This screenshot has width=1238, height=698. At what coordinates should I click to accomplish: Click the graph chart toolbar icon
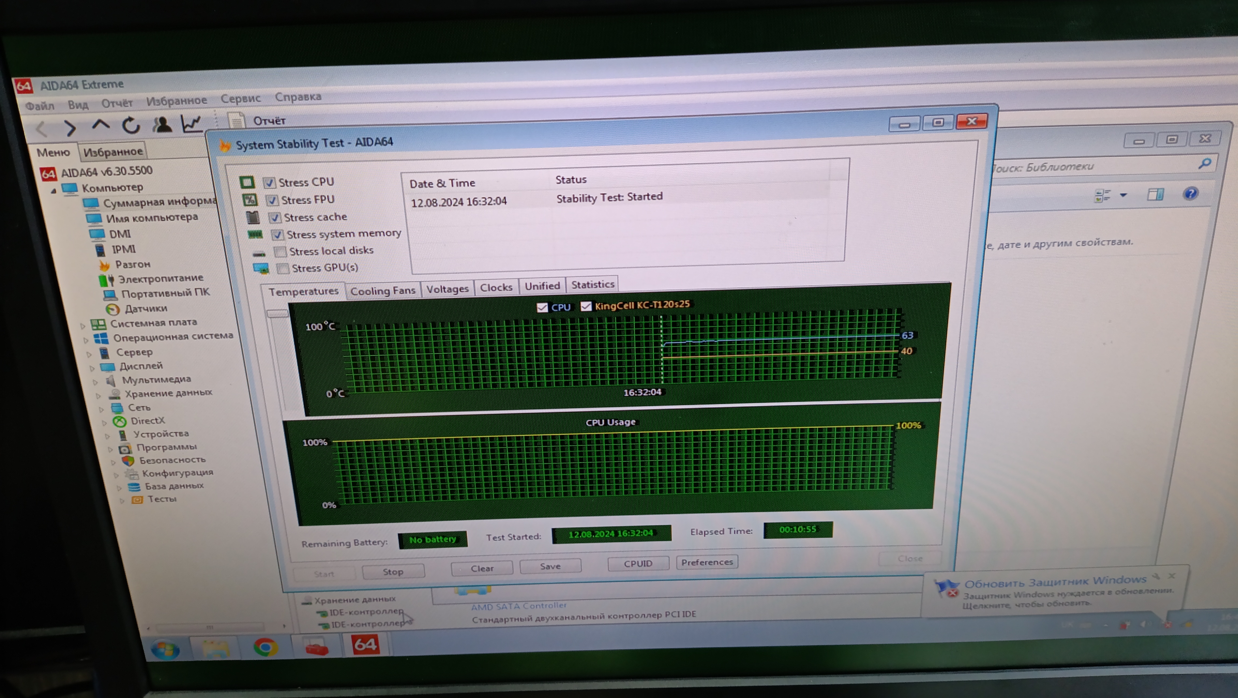click(x=191, y=123)
